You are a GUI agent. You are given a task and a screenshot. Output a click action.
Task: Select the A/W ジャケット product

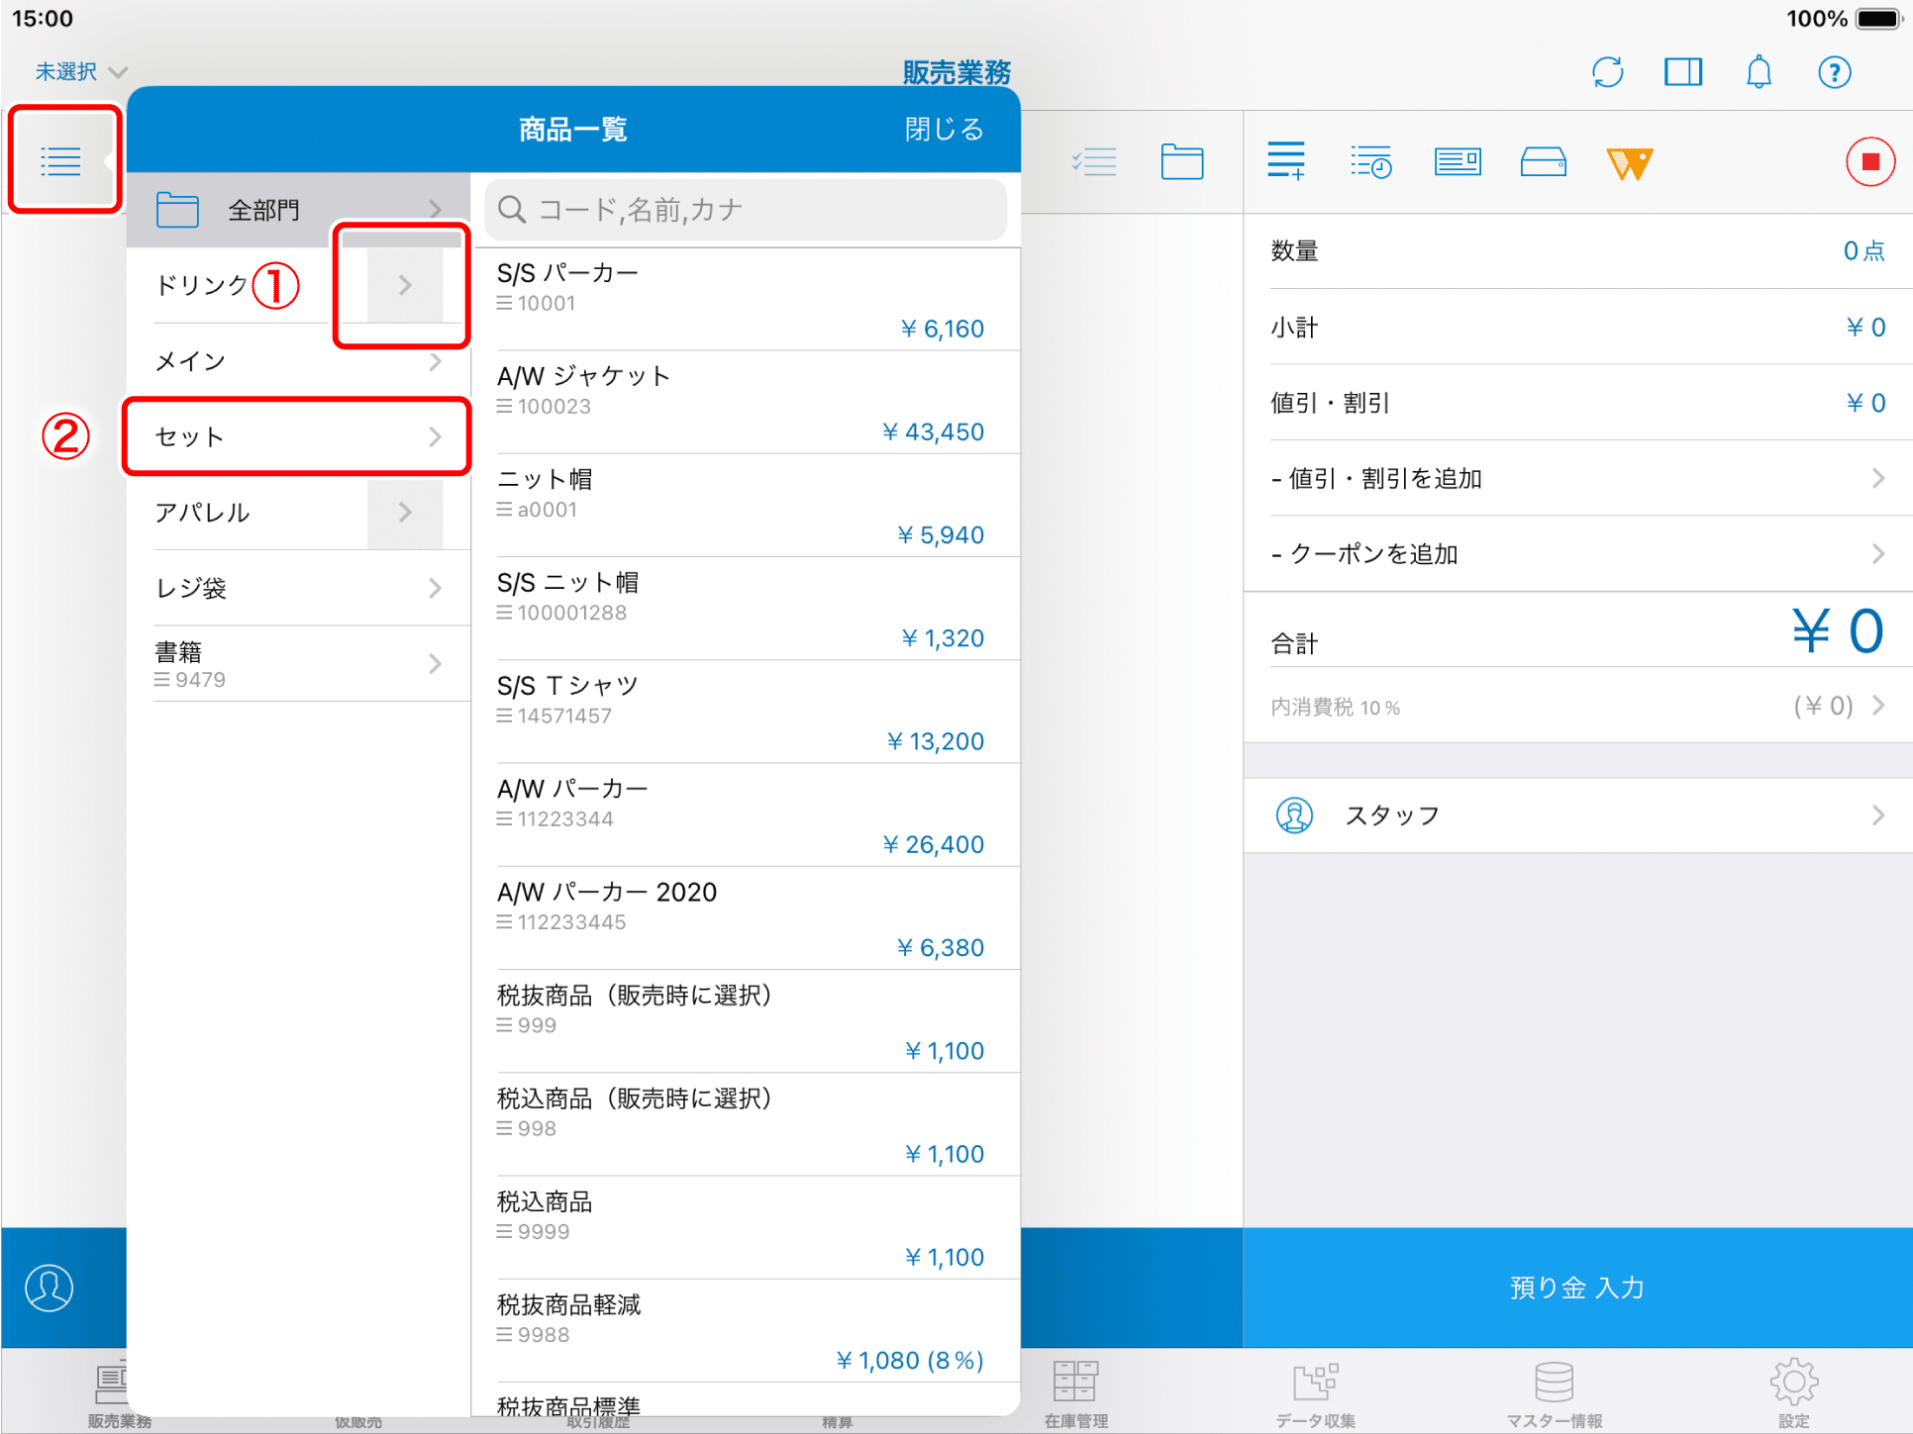click(743, 403)
